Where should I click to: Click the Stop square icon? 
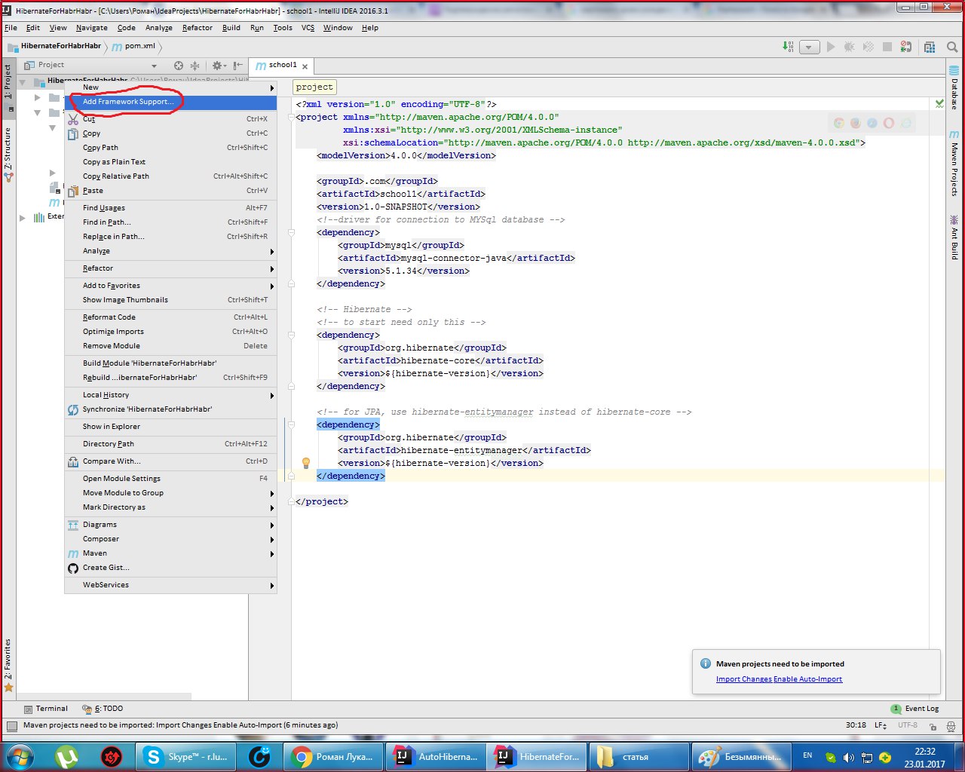[x=887, y=47]
